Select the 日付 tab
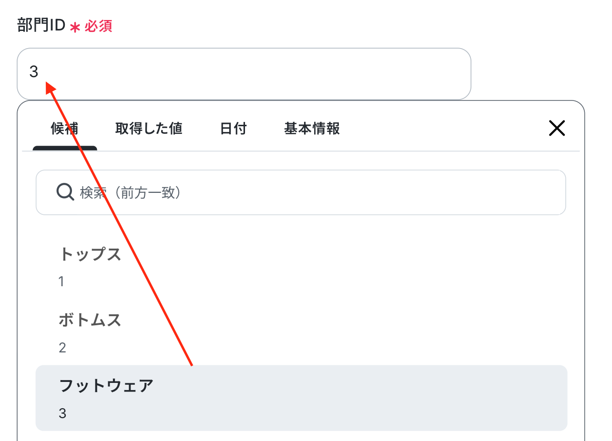The height and width of the screenshot is (441, 612). tap(234, 129)
